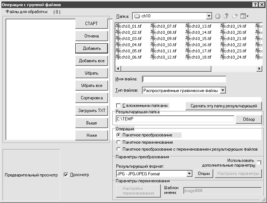Click the Настроить параметры button

(238, 174)
